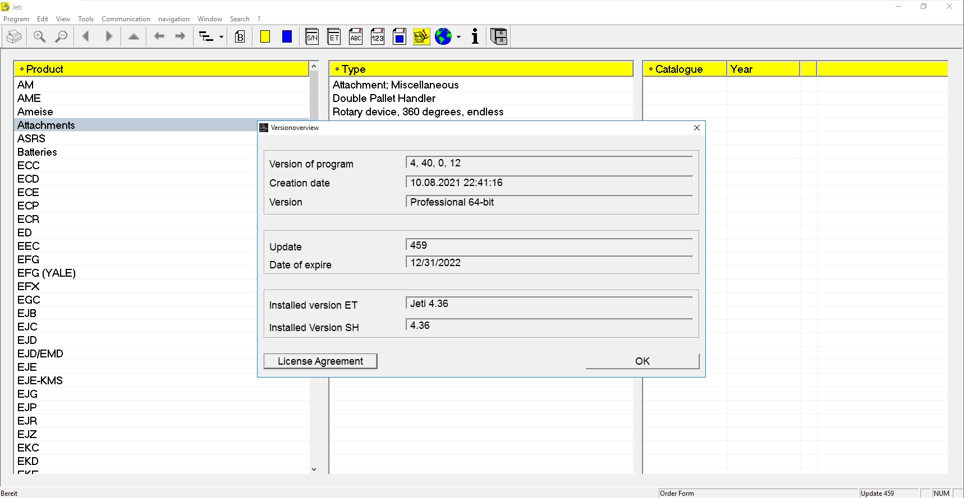Click the ABC text search icon
Screen dimensions: 964x498
356,37
